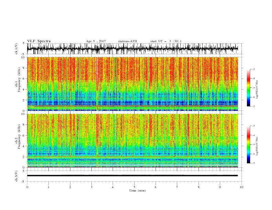Viewport: 272px width, 210px height.
Task: Click the flat ch.3 voltage trace
Action: [x=132, y=176]
